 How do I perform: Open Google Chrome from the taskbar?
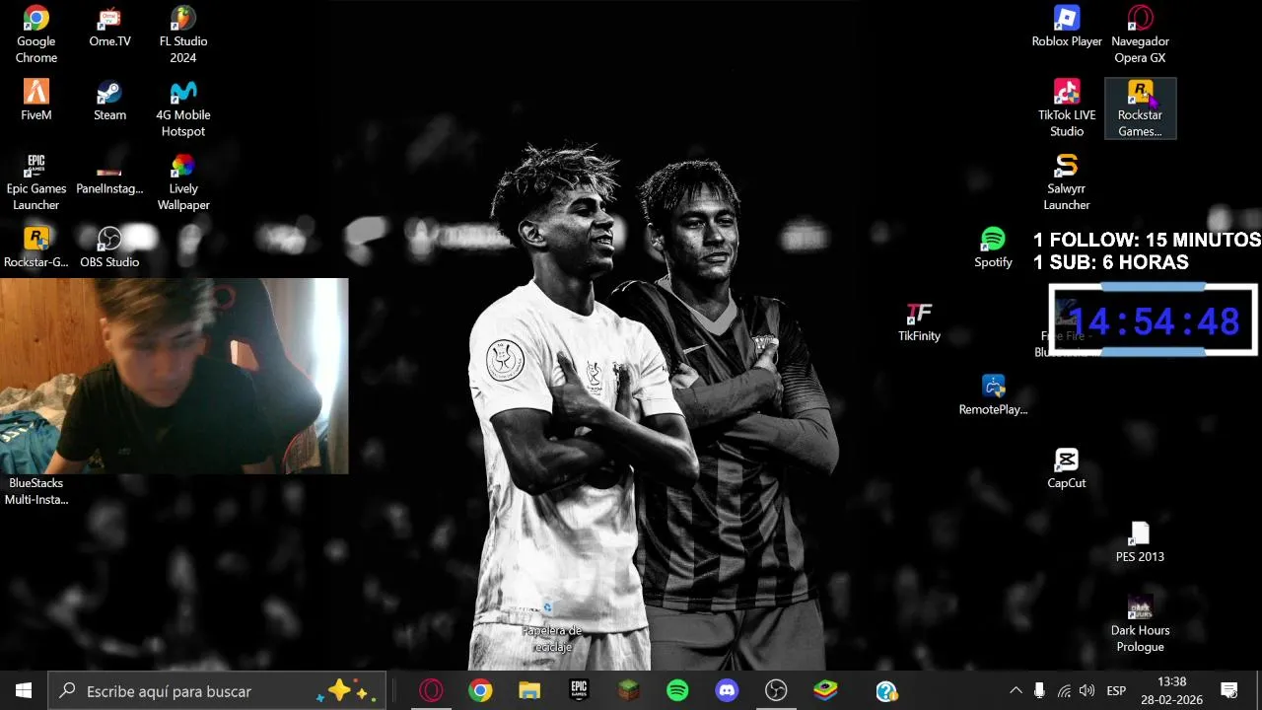click(480, 691)
